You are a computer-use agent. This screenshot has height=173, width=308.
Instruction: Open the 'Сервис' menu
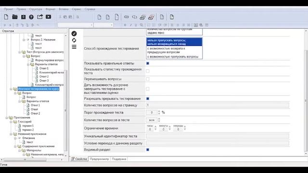pos(77,9)
